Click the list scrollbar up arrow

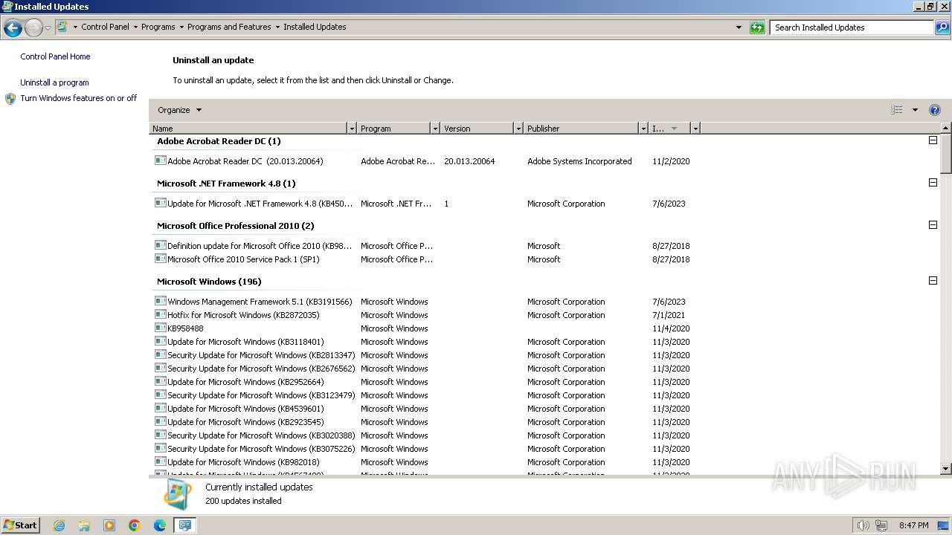(946, 129)
